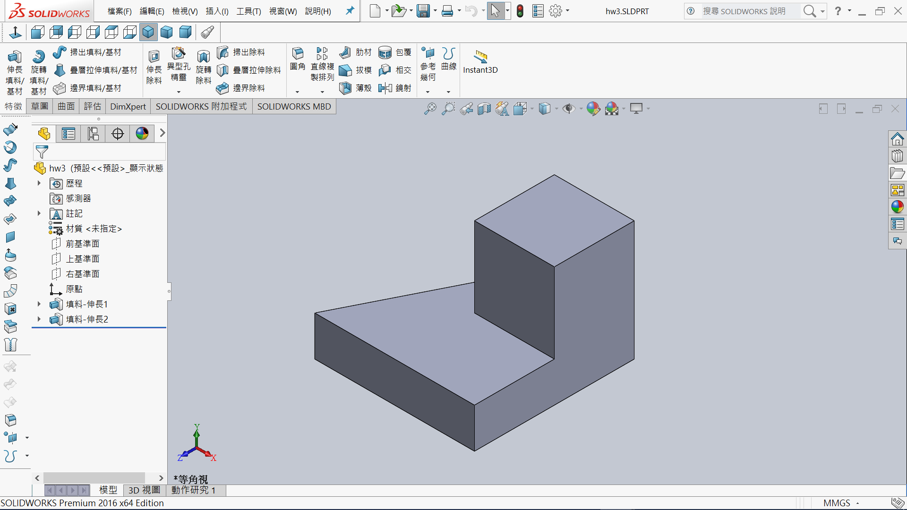Viewport: 907px width, 510px height.
Task: Click the Zoom to Fit magnifier icon
Action: tap(430, 109)
